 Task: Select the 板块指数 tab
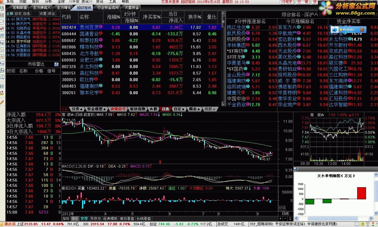click(138, 109)
